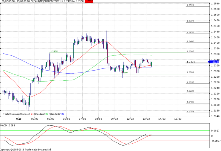Click the 1.2472 price level label
The width and height of the screenshot is (221, 151).
(x=190, y=21)
